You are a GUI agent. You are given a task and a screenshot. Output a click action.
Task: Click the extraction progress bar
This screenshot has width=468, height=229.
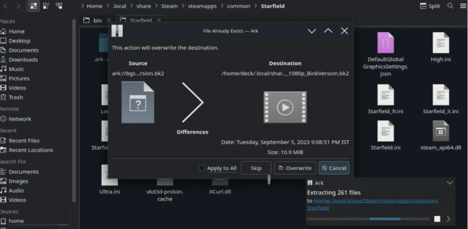pyautogui.click(x=368, y=219)
